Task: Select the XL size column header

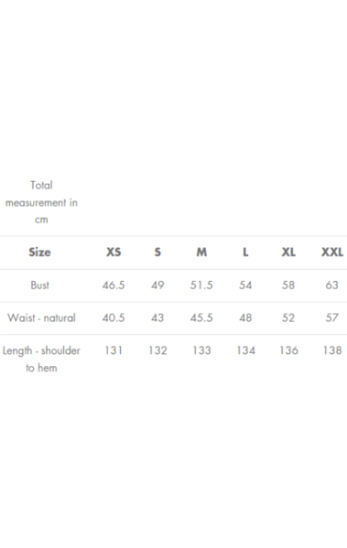Action: click(x=288, y=252)
